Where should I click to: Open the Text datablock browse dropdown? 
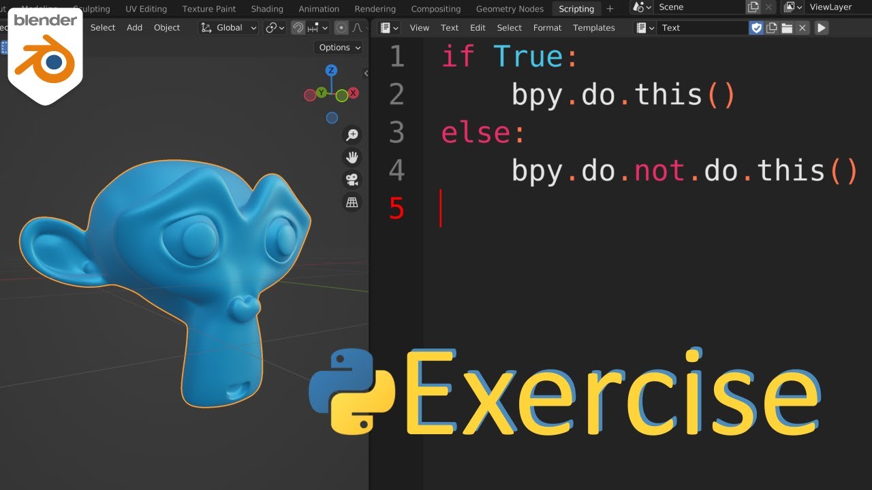[x=644, y=28]
